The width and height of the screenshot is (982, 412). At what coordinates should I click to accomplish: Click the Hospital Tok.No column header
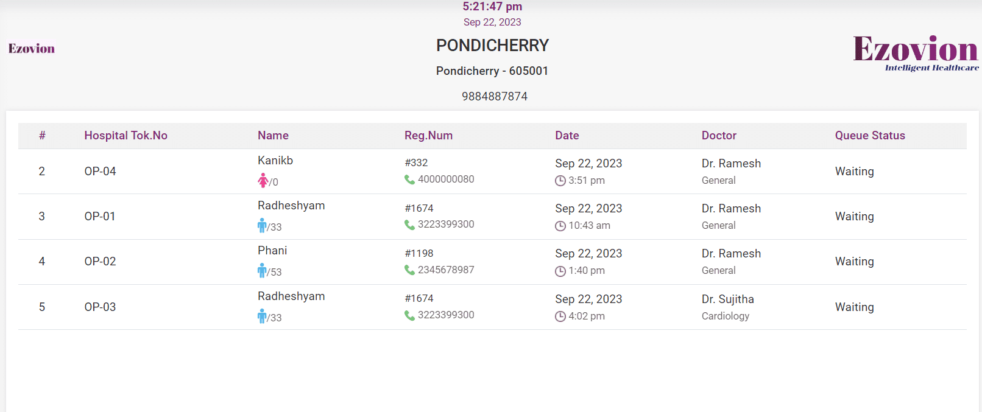point(125,136)
